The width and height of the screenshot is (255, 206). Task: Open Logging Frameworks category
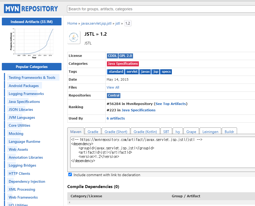(26, 94)
